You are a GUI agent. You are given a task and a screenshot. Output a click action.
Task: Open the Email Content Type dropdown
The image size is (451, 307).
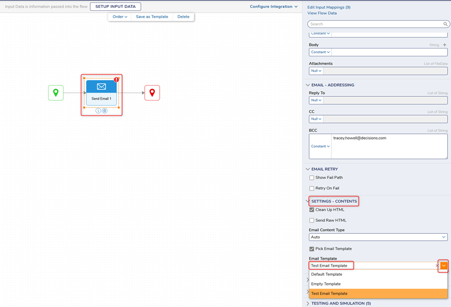coord(378,237)
